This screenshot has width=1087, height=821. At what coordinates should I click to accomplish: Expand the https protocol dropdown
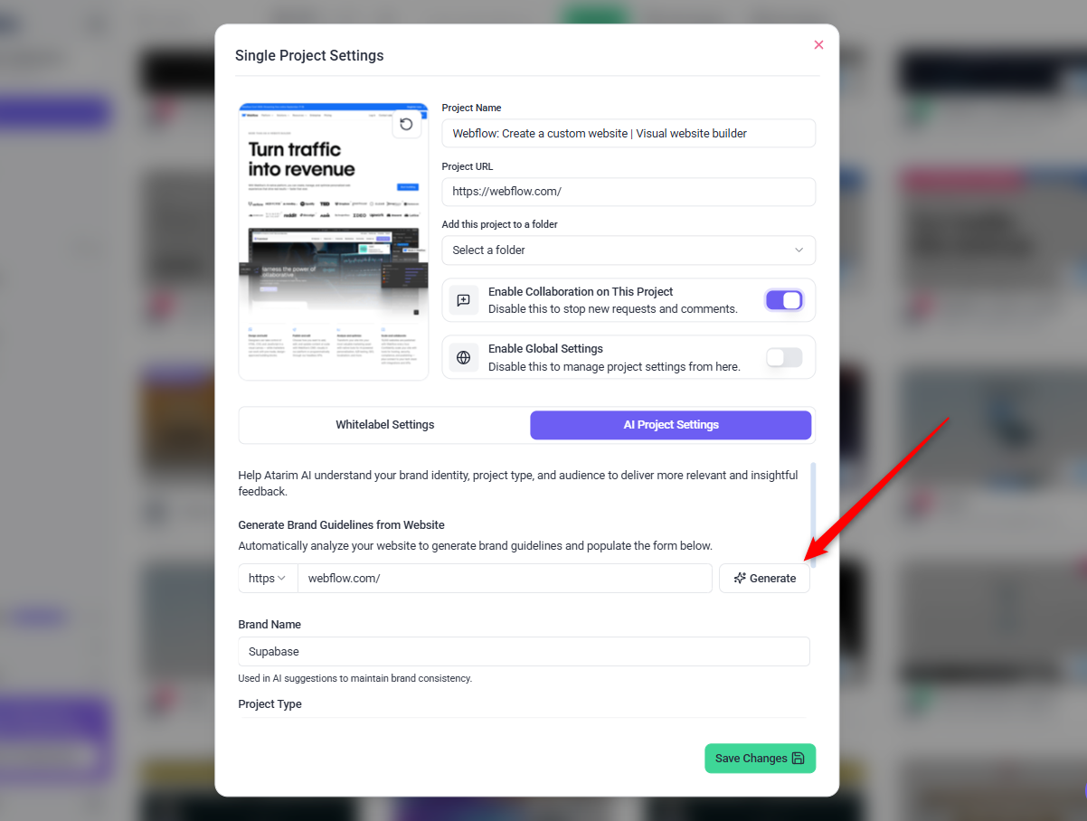point(268,579)
